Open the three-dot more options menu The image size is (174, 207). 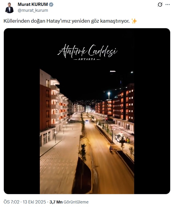(168, 5)
